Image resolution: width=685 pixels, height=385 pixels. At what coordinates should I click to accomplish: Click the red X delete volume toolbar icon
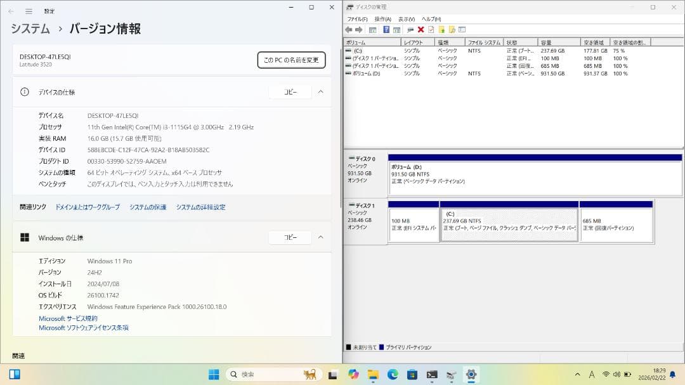(x=420, y=29)
